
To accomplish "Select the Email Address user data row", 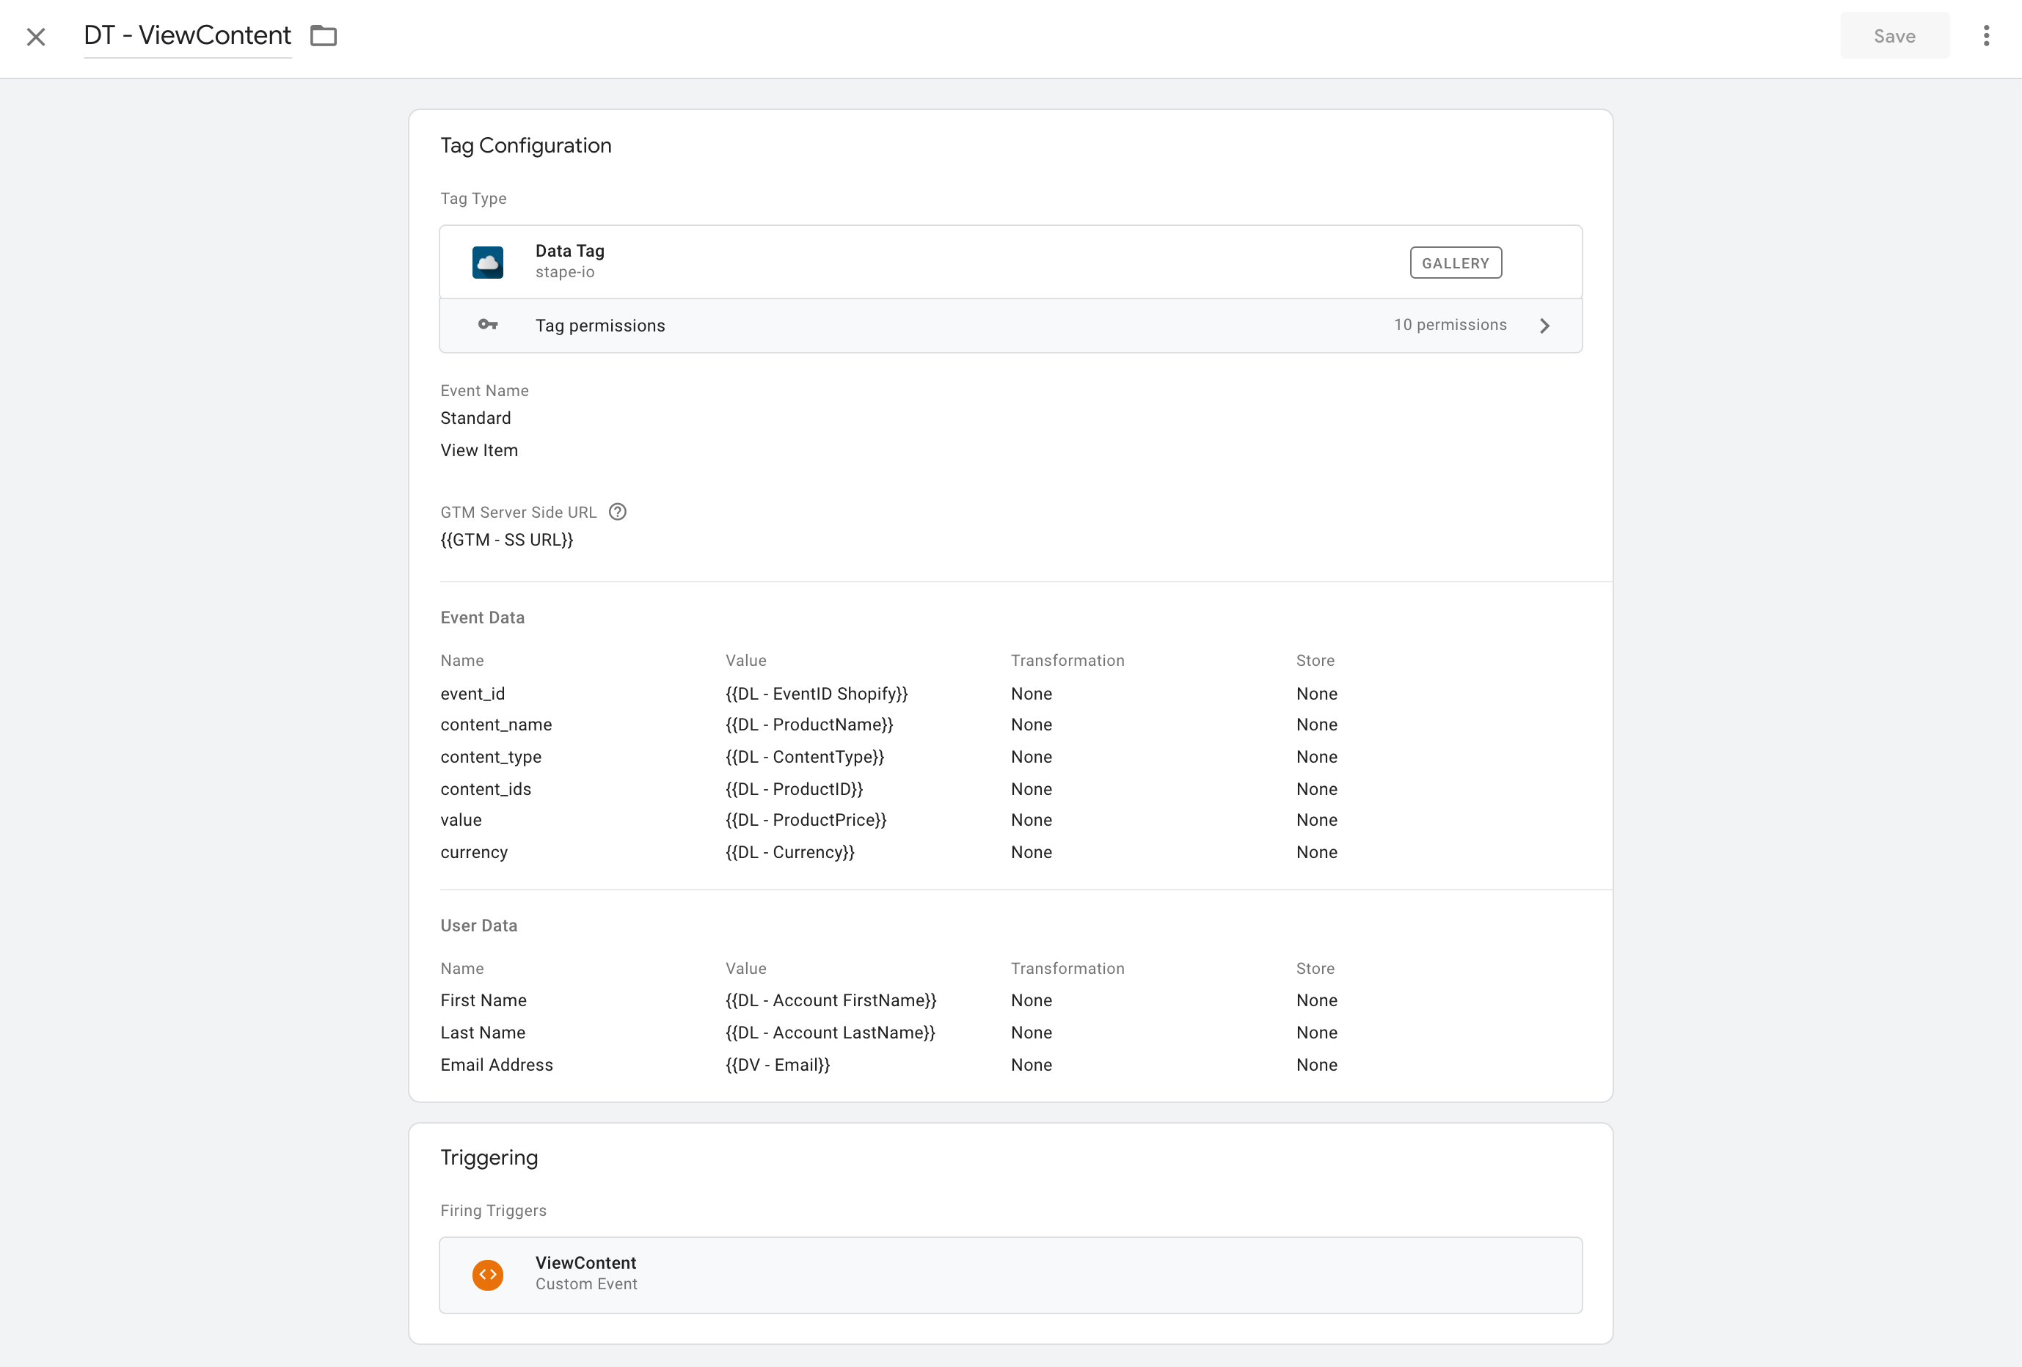I will pyautogui.click(x=496, y=1064).
